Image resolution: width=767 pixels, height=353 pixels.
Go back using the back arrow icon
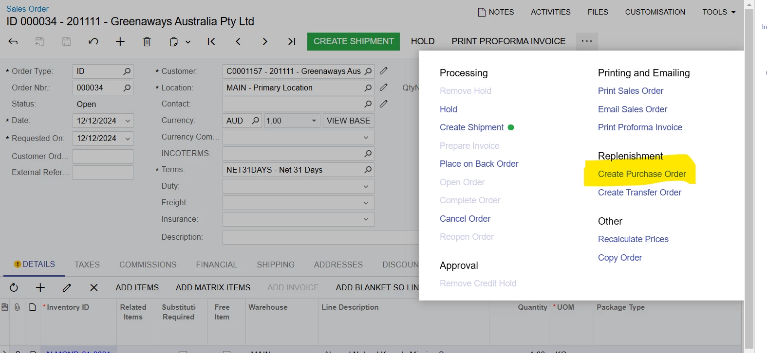tap(13, 42)
